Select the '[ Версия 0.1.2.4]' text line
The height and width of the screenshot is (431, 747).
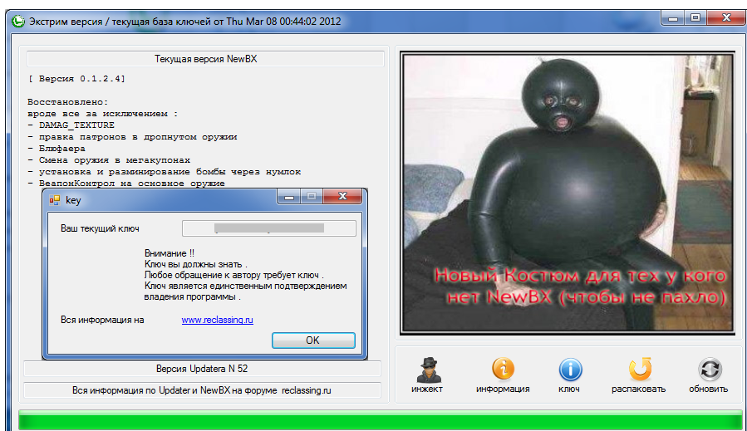coord(76,79)
